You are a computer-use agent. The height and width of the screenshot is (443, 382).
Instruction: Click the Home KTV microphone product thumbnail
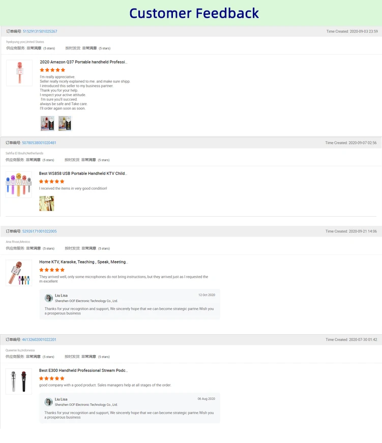19,273
